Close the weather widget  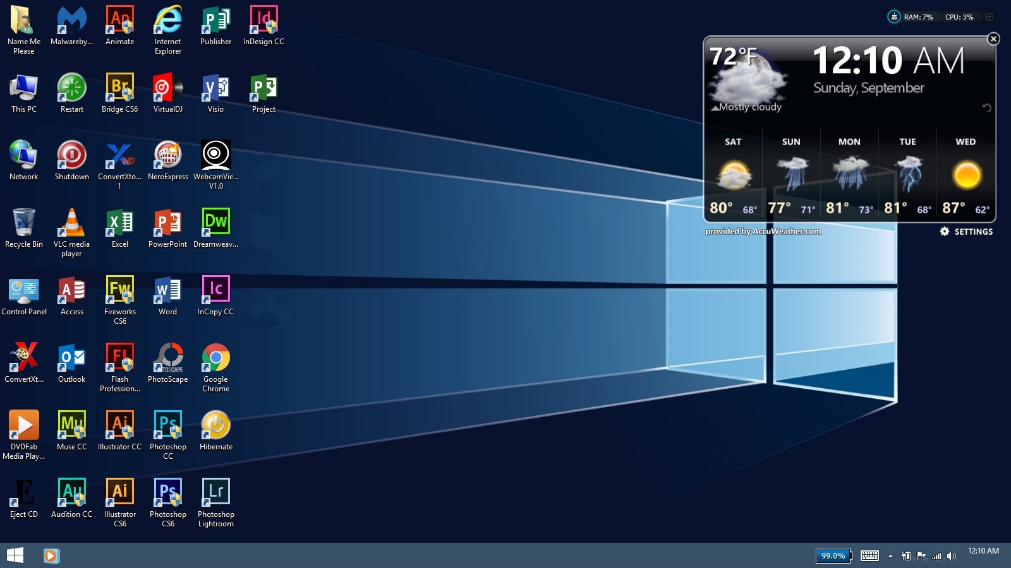click(993, 39)
